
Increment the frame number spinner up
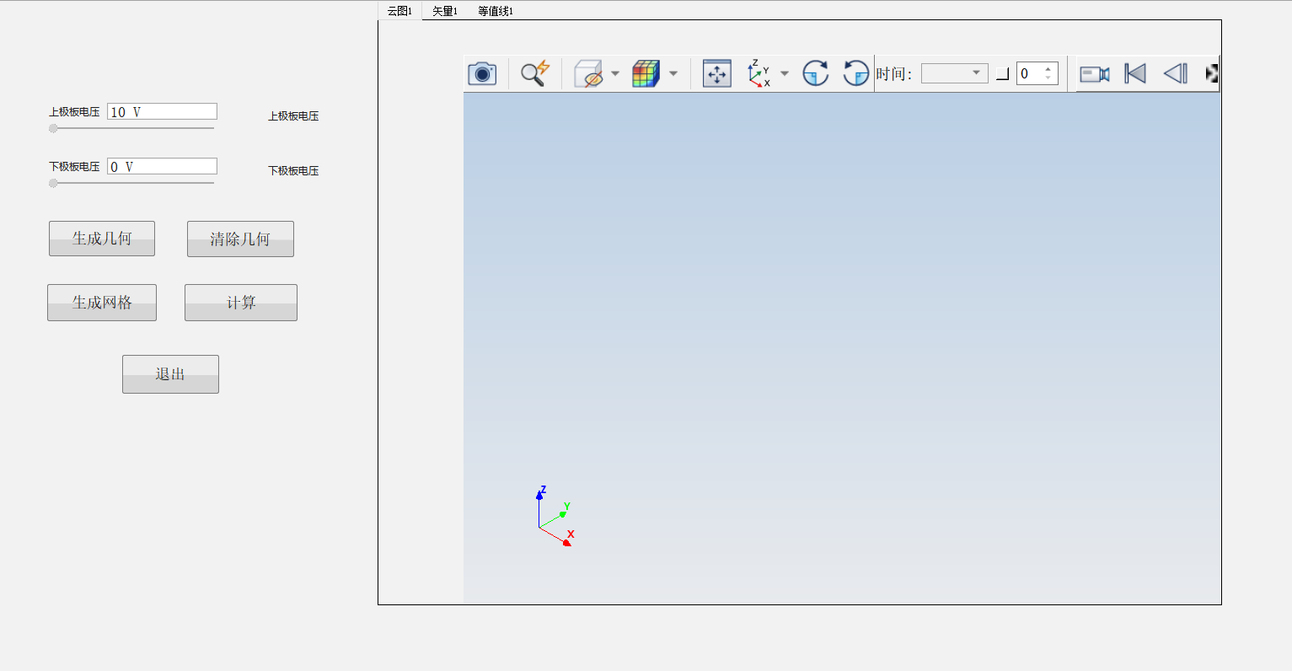click(x=1048, y=68)
